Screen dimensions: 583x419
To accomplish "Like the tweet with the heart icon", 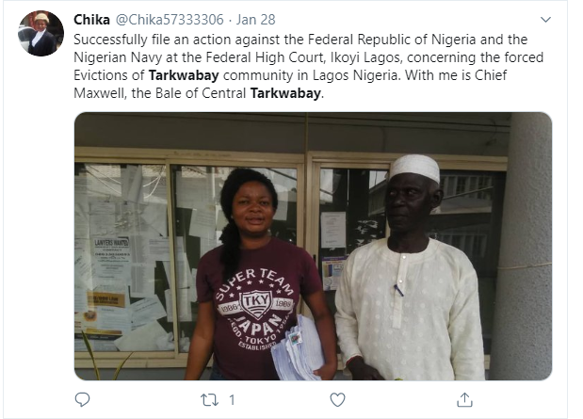I will coord(337,399).
